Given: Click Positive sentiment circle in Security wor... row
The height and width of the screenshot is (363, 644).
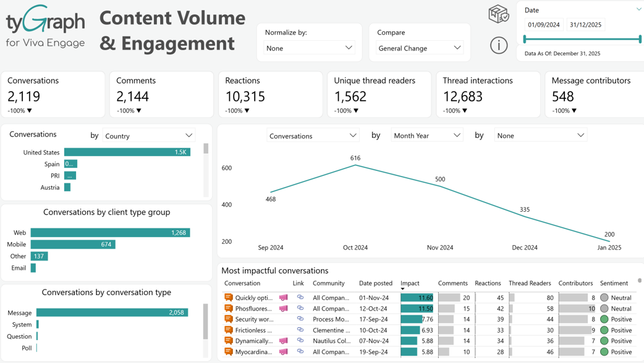Looking at the screenshot, I should point(604,319).
